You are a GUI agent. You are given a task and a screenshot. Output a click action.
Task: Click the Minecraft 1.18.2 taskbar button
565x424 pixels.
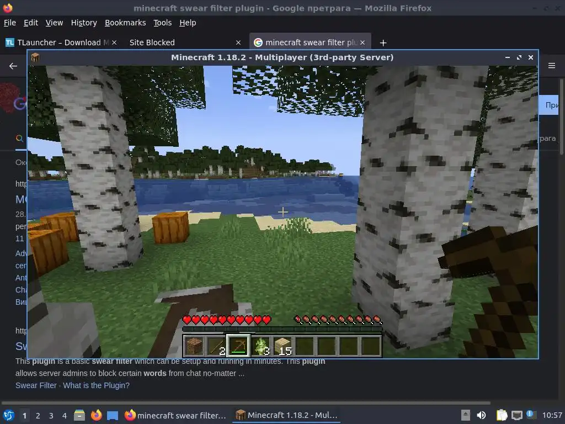[286, 415]
